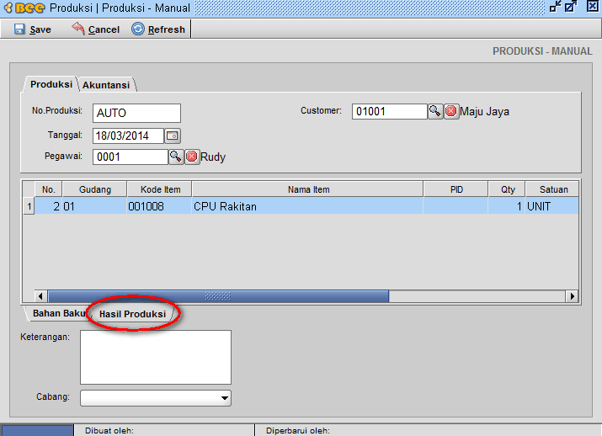
Task: Click the Nama Item column header
Action: [x=308, y=189]
